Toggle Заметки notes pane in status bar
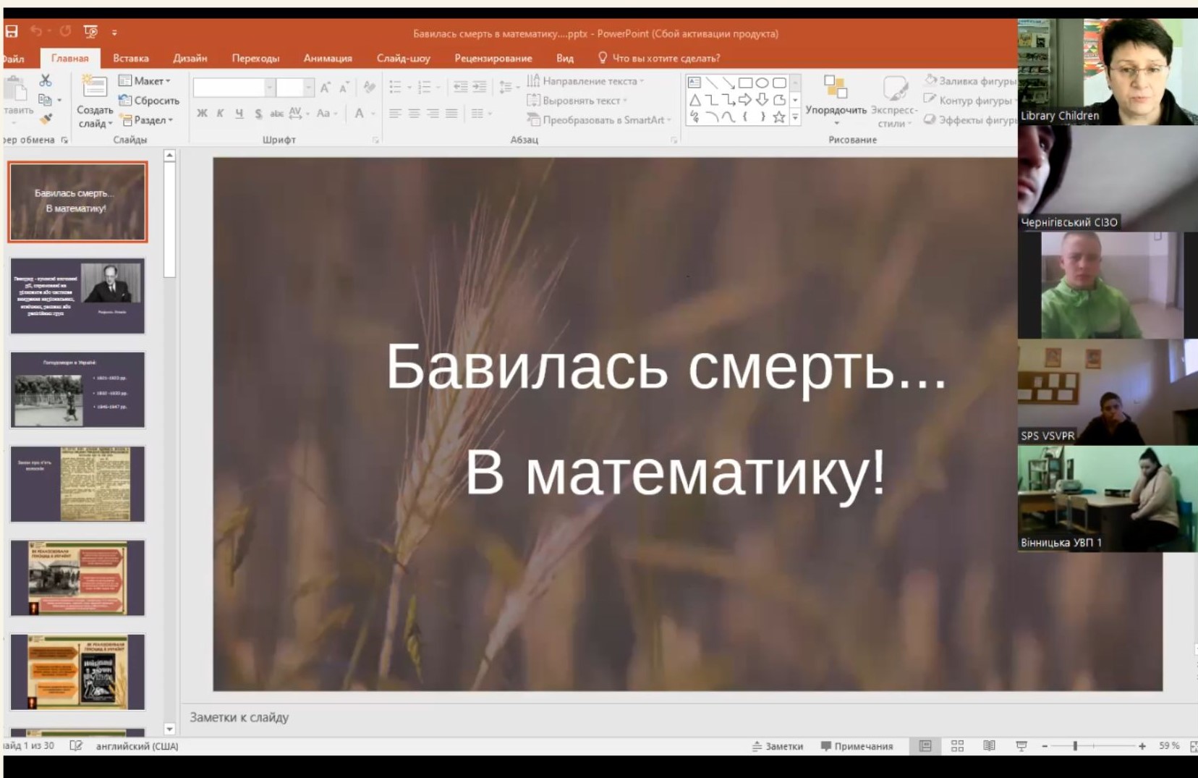The width and height of the screenshot is (1198, 778). pos(778,746)
